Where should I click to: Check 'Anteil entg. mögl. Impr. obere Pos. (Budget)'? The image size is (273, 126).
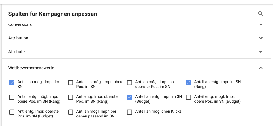click(x=189, y=97)
